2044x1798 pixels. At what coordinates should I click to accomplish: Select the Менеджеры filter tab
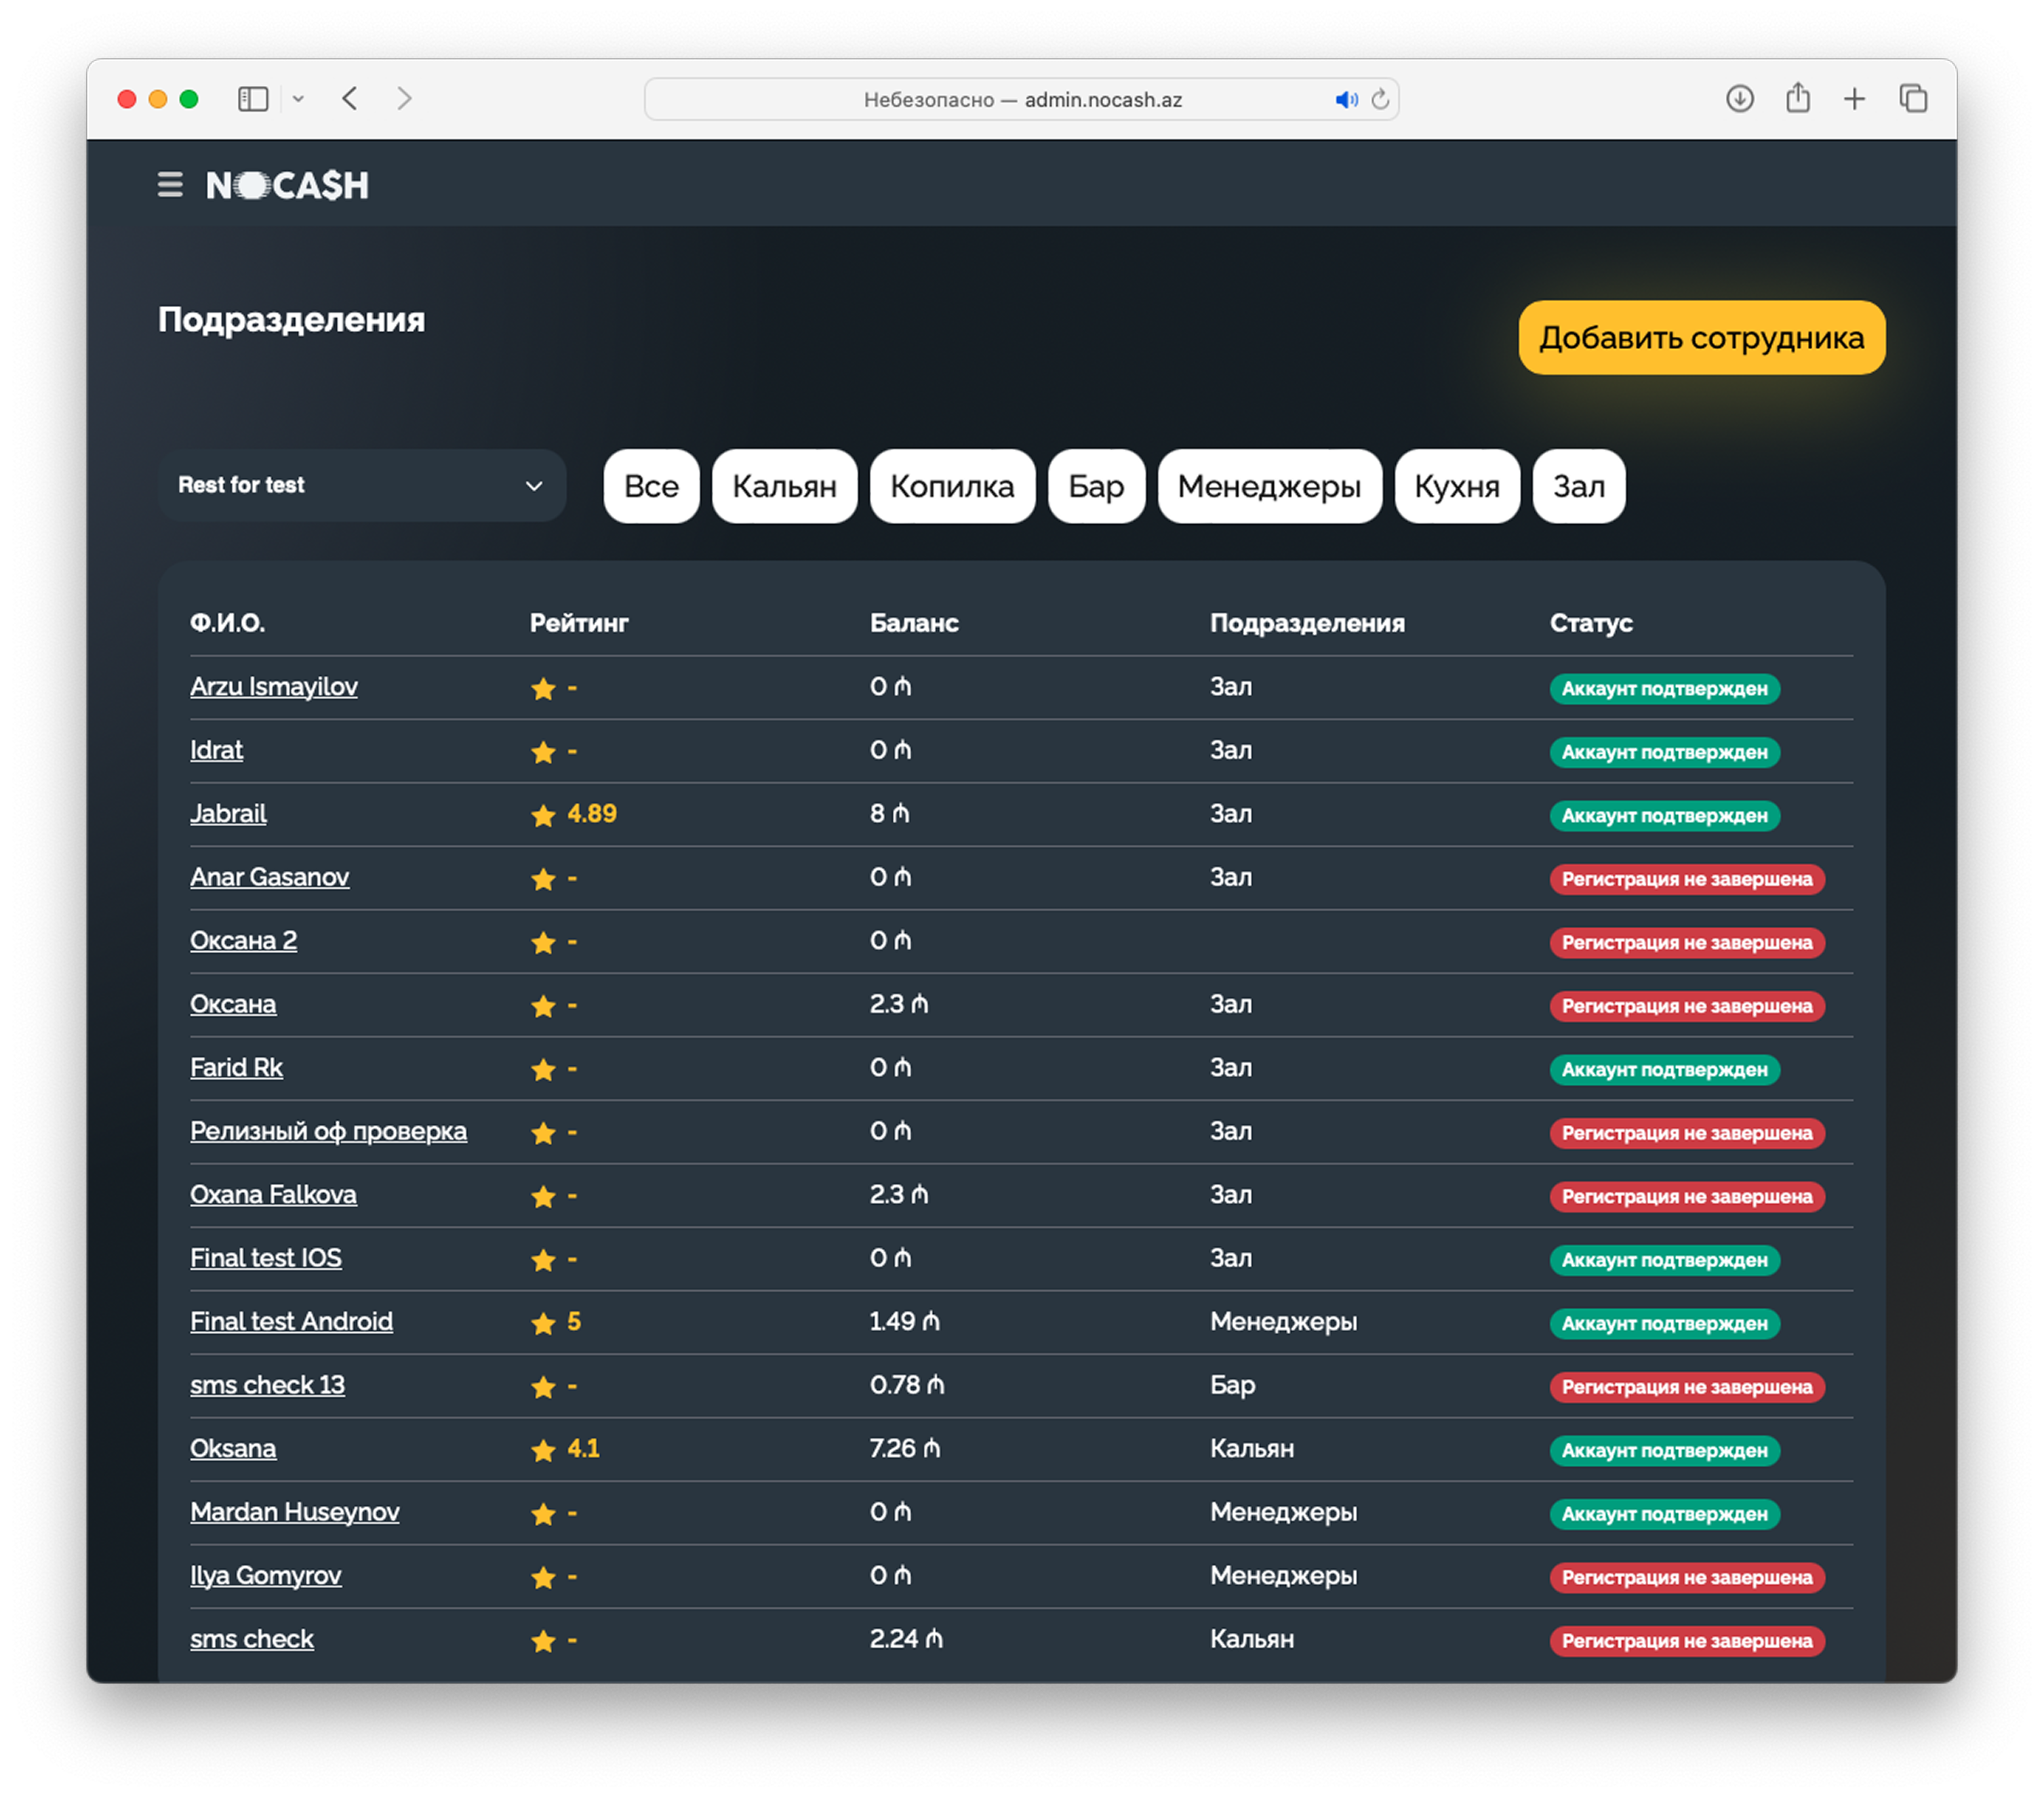coord(1269,486)
